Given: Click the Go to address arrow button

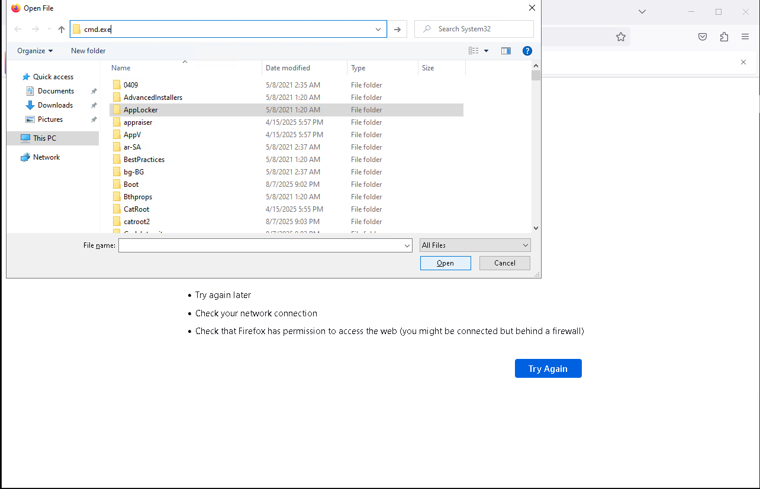Looking at the screenshot, I should pos(398,29).
